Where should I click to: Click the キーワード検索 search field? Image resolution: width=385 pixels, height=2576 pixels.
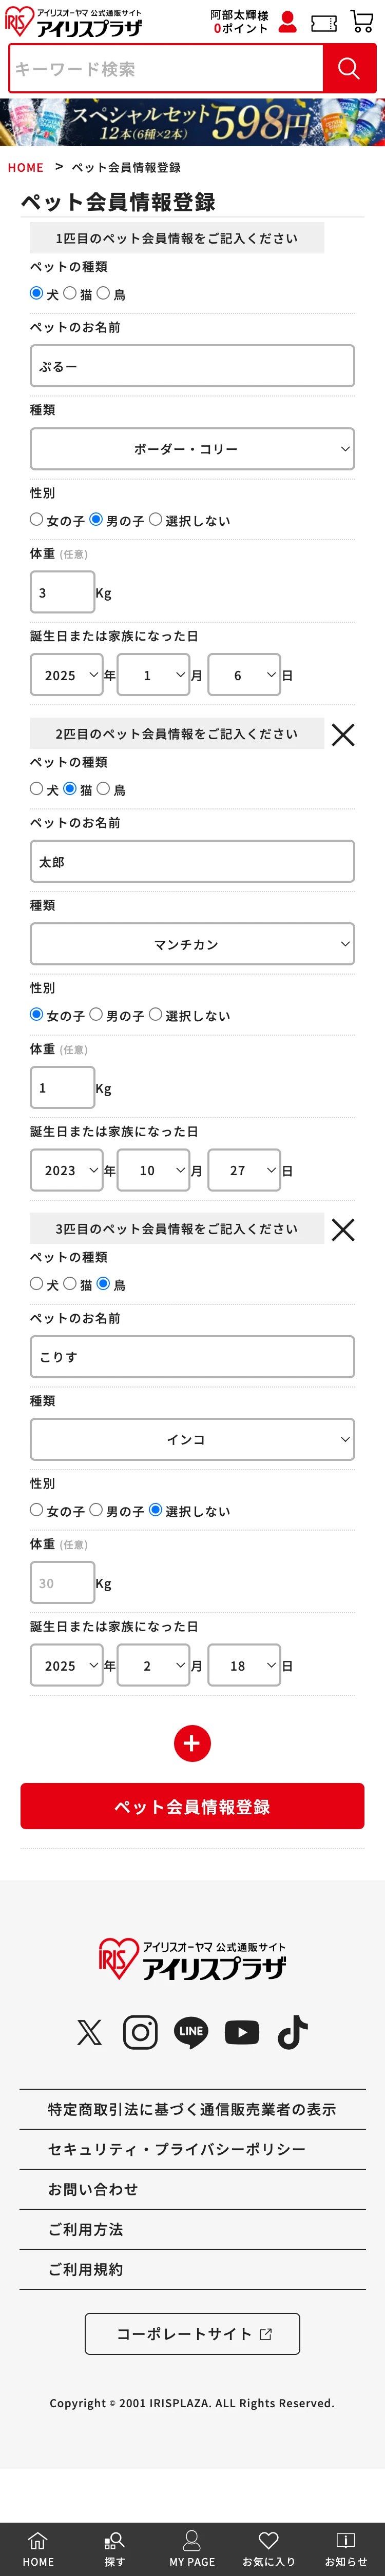166,69
